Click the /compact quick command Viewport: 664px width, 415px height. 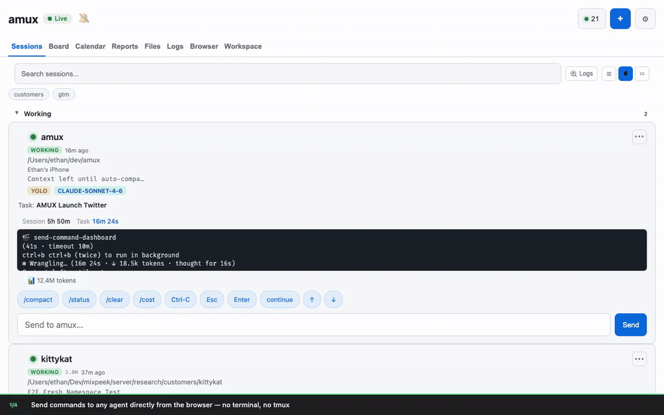pyautogui.click(x=38, y=300)
